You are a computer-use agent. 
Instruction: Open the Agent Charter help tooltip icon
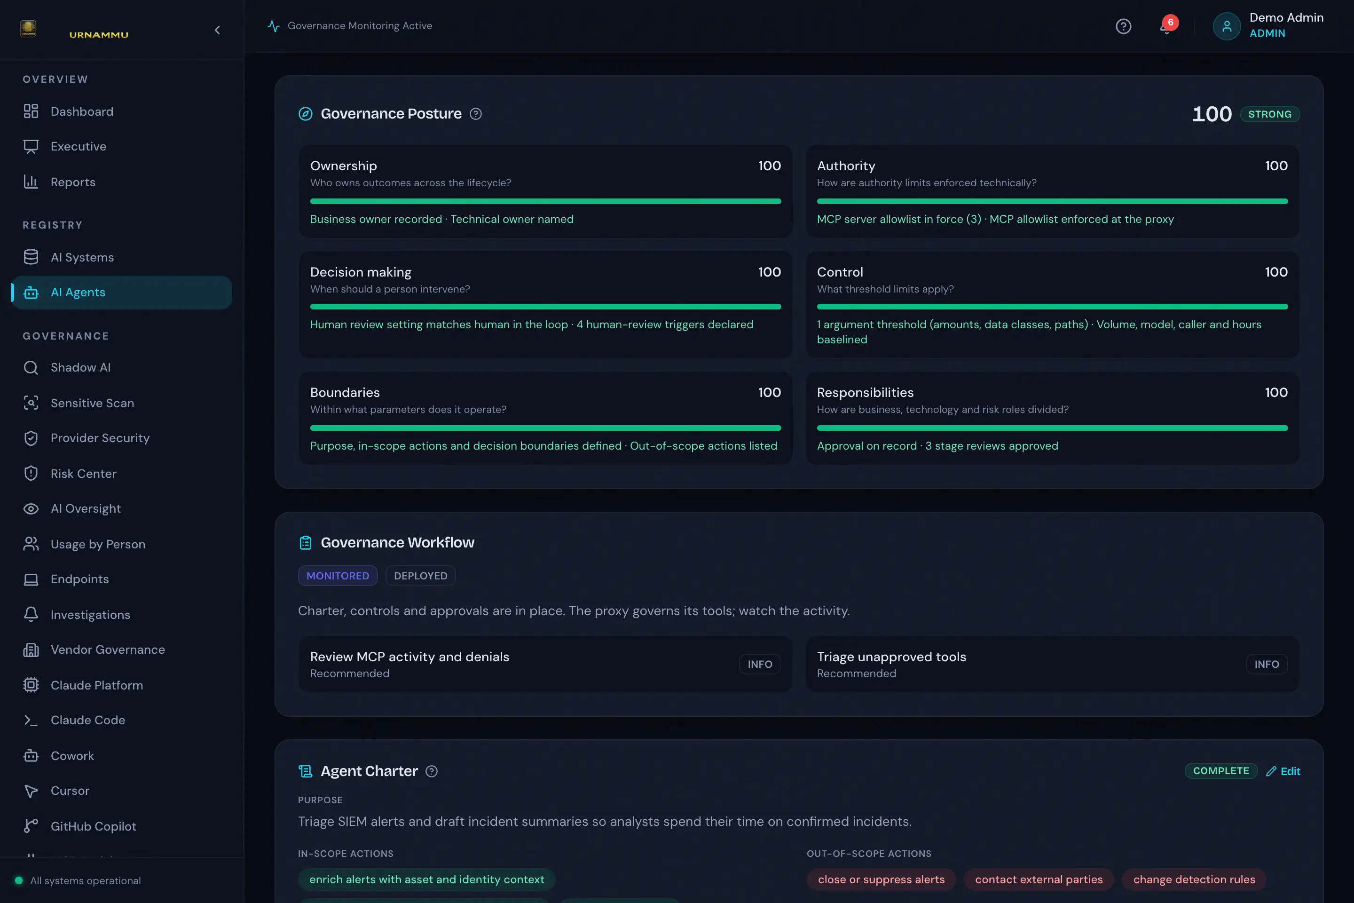(431, 771)
